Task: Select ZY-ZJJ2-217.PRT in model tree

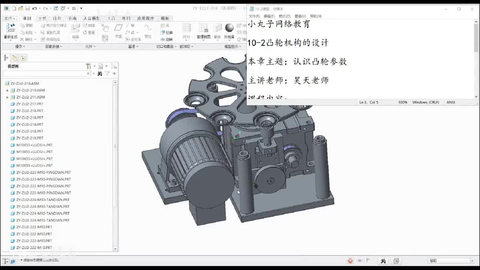Action: click(30, 104)
